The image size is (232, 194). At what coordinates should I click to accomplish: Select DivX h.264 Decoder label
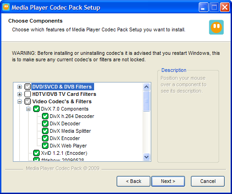click(72, 116)
